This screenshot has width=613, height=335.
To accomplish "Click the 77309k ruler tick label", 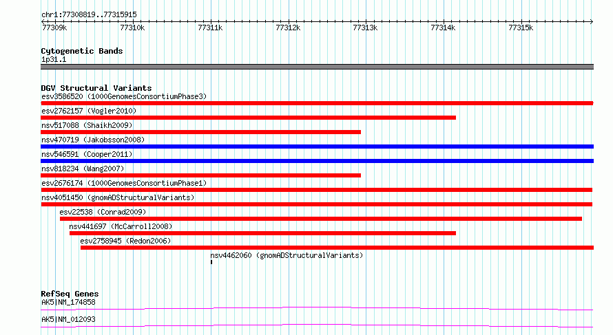I will point(54,28).
